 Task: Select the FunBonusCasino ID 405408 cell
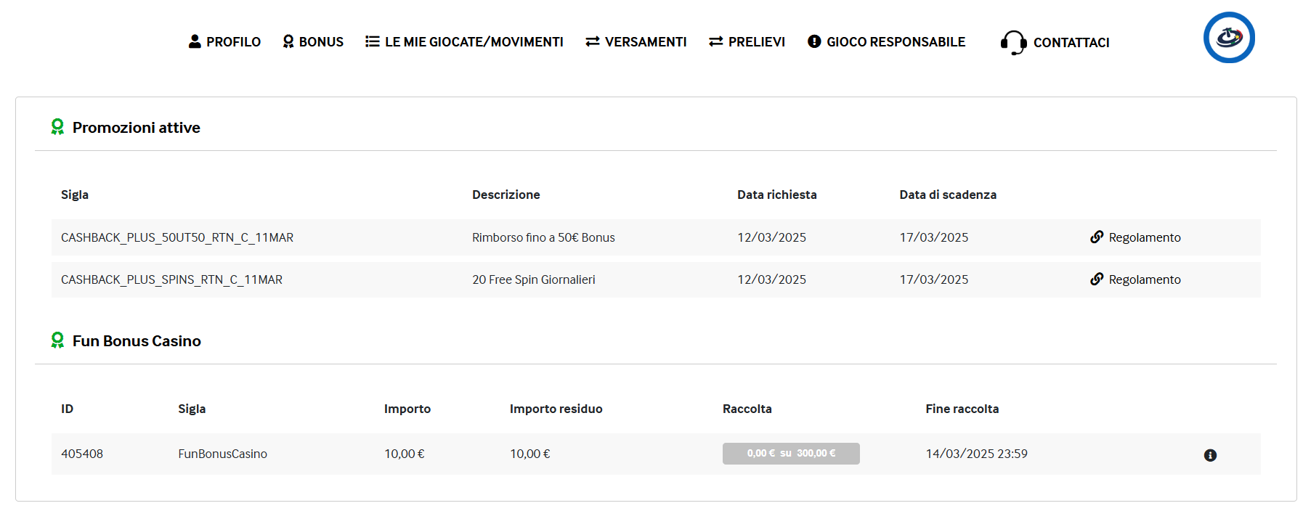pos(82,454)
